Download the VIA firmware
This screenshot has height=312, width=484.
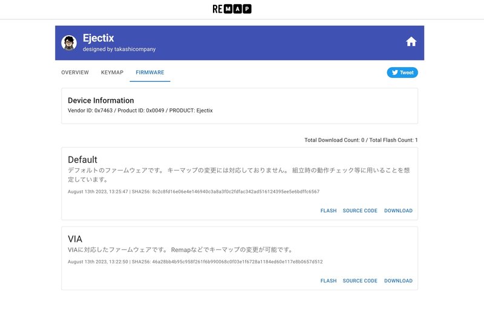tap(398, 281)
